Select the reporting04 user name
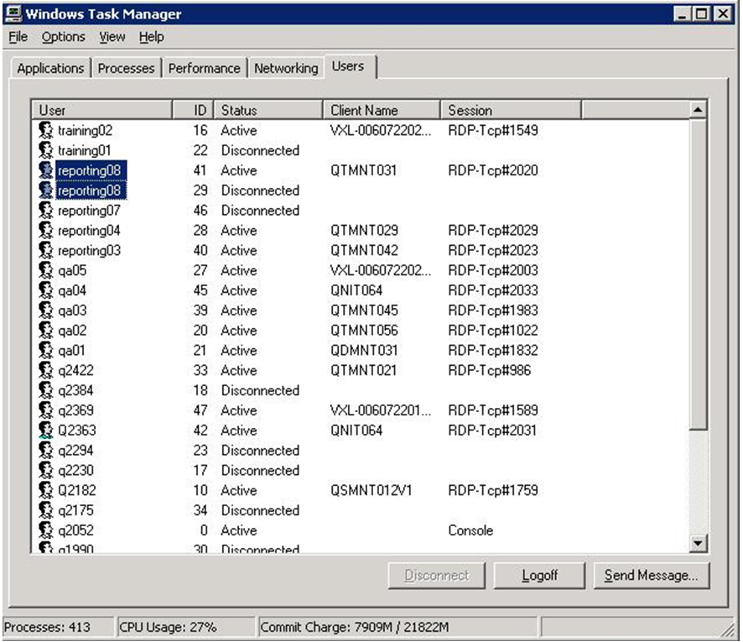The height and width of the screenshot is (642, 743). pos(89,231)
